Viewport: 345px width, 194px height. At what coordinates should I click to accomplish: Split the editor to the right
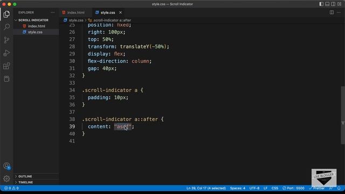(332, 12)
